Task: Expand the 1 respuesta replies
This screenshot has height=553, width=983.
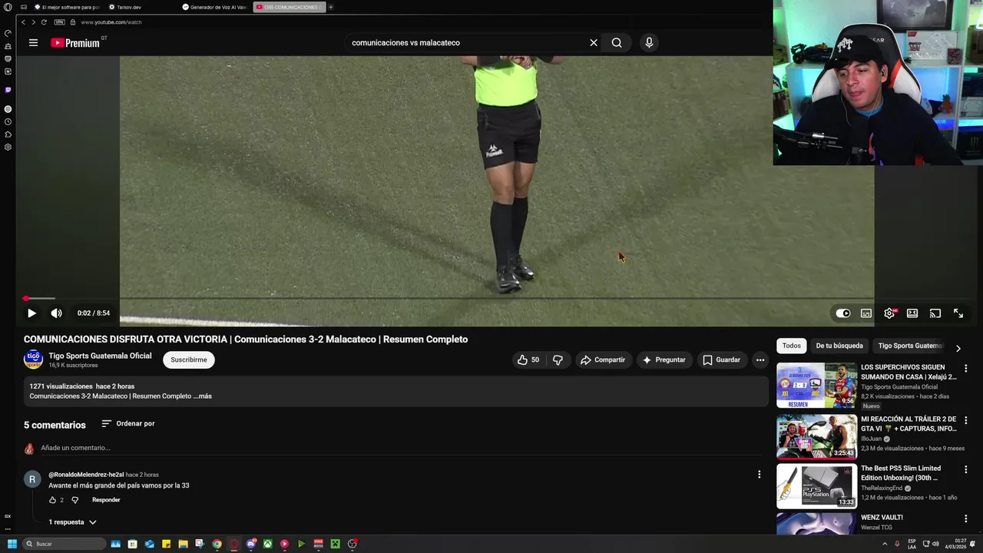Action: (x=73, y=522)
